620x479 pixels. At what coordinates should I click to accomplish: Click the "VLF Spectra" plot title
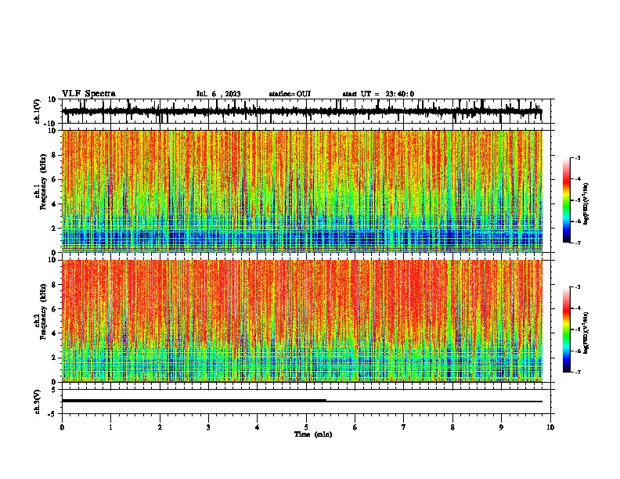(88, 94)
